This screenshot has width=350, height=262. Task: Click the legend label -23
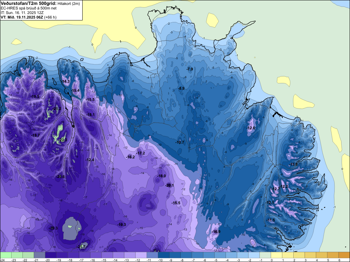point(14,260)
